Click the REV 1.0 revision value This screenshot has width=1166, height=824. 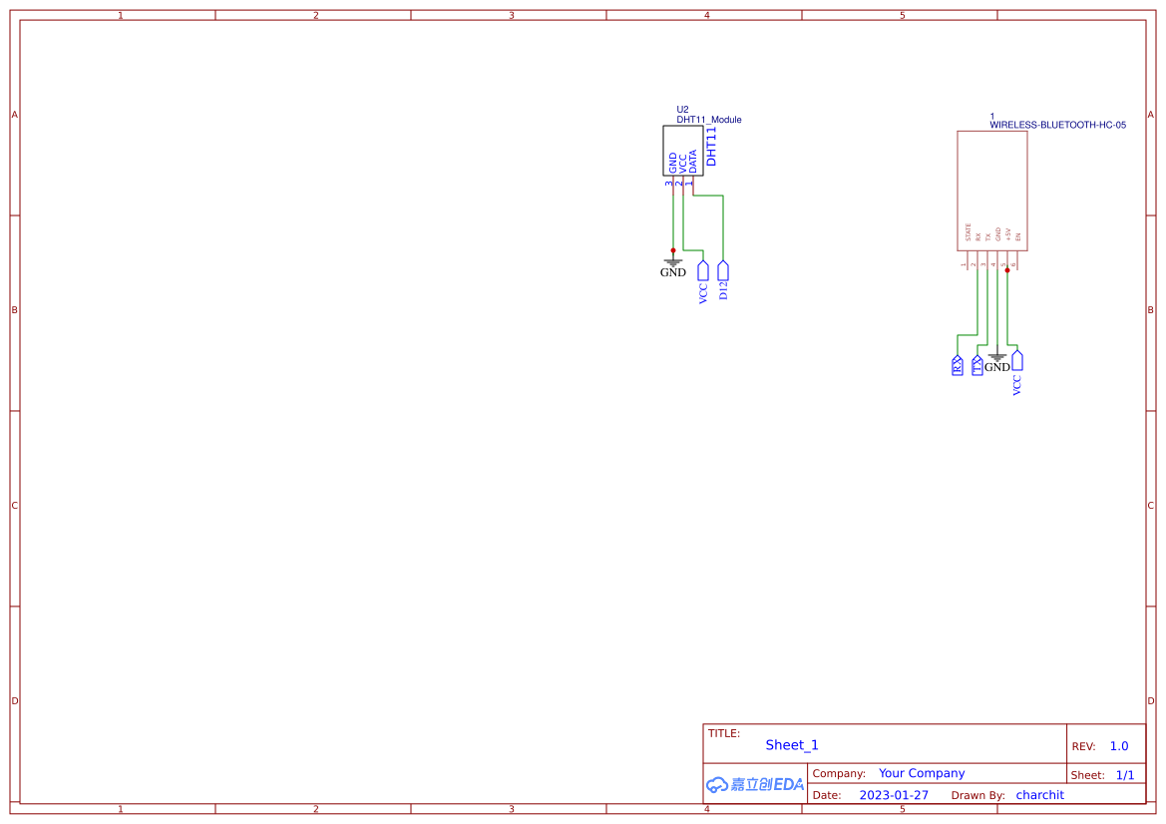[1117, 745]
